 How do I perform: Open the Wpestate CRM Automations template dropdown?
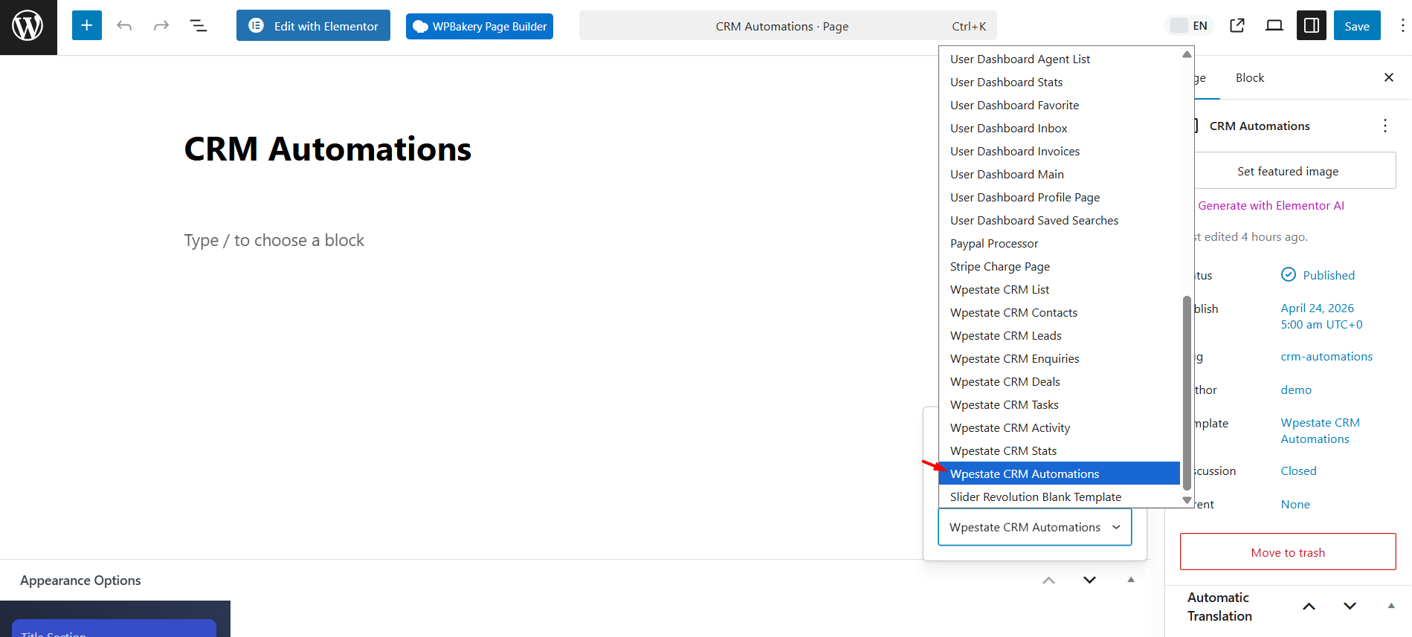click(1035, 527)
